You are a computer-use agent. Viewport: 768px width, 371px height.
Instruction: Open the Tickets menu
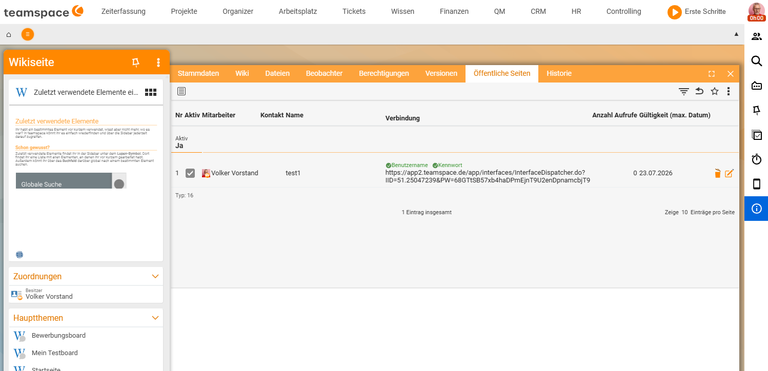click(354, 11)
